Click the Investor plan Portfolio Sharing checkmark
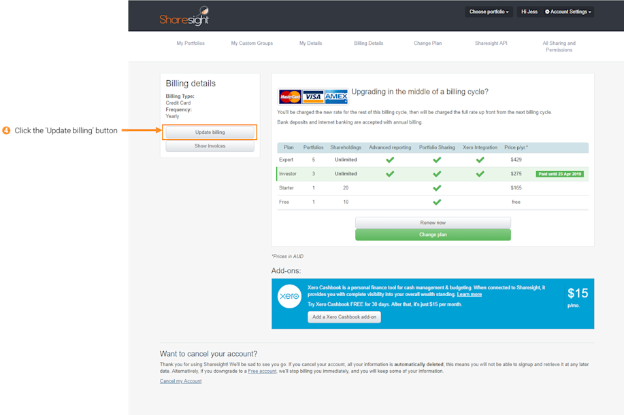The image size is (624, 415). coord(437,174)
